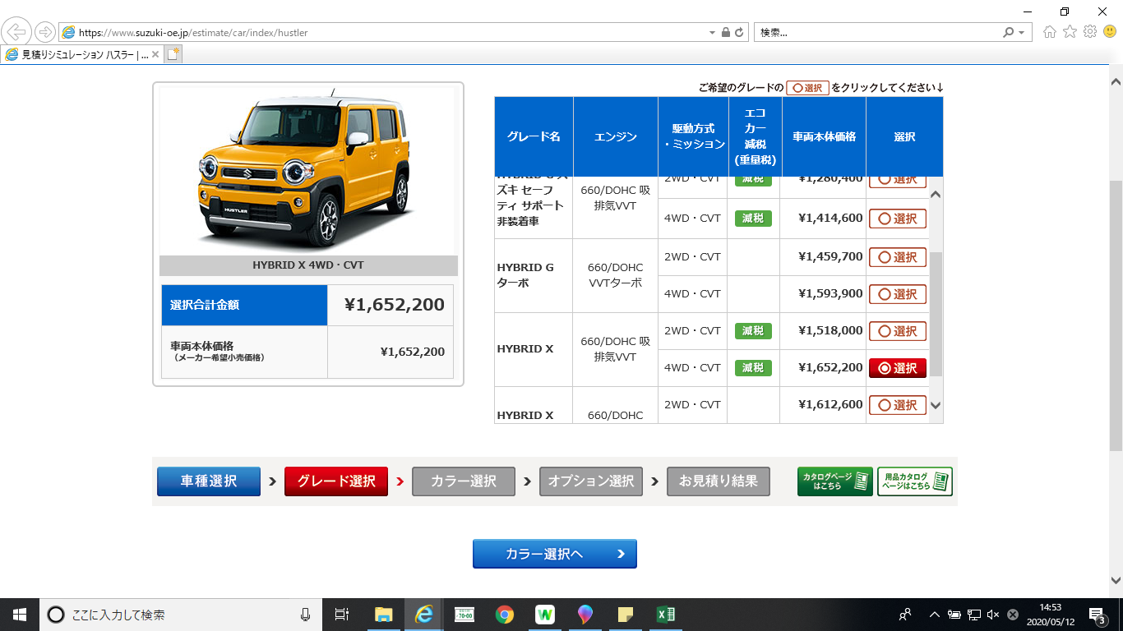
Task: Open the 用品カタログページはこちら link
Action: pos(915,481)
